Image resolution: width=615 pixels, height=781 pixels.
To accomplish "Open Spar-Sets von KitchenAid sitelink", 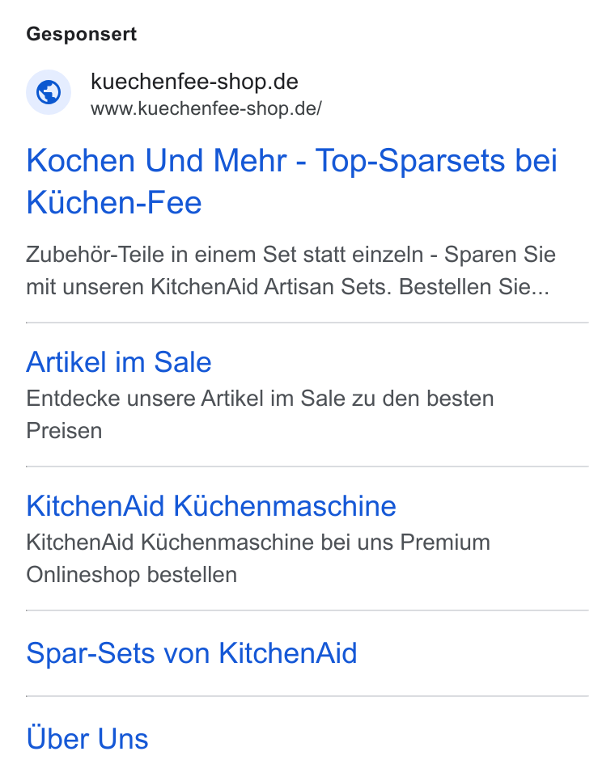I will pyautogui.click(x=192, y=652).
